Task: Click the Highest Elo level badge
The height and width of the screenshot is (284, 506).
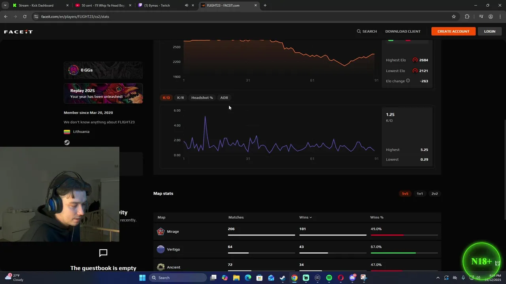Action: pos(415,60)
